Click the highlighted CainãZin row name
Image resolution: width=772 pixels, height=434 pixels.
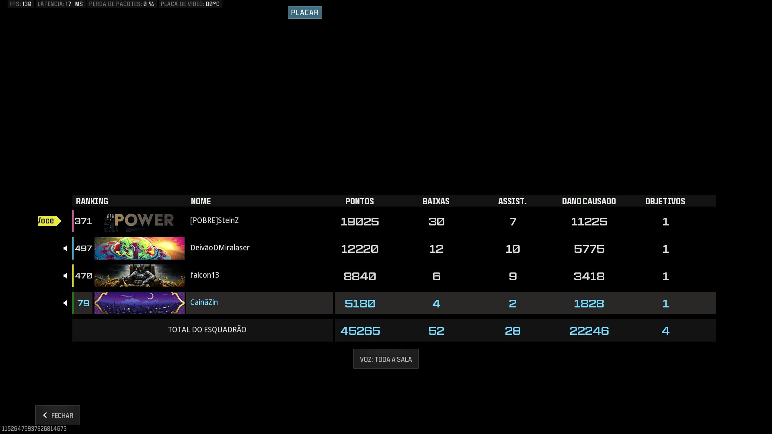point(204,303)
